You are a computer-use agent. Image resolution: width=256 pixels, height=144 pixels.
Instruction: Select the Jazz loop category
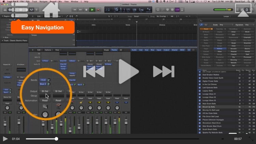(233, 34)
